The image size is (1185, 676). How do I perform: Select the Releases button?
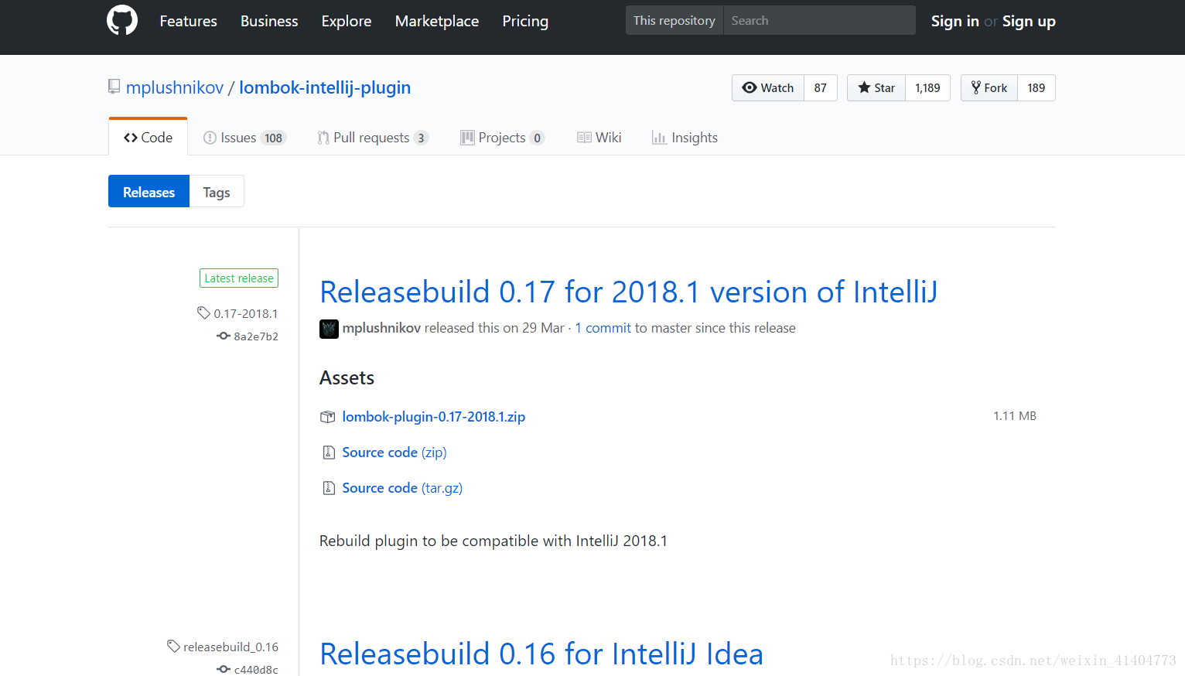(149, 192)
